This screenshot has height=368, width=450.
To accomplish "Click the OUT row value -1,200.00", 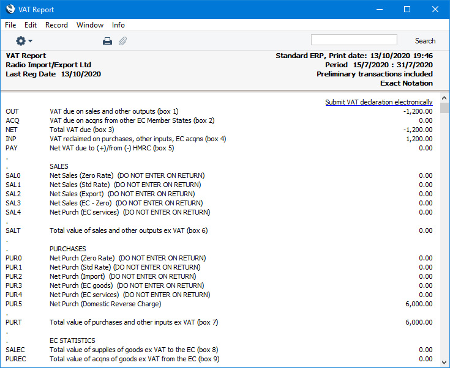I will 418,111.
